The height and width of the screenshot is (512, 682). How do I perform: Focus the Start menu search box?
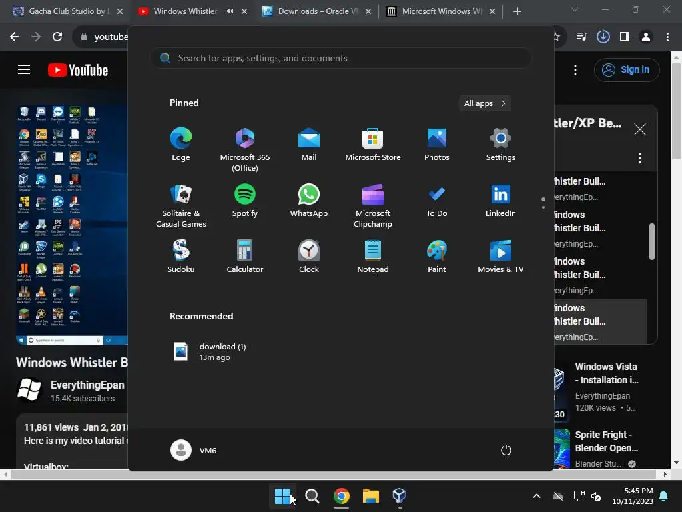(341, 58)
